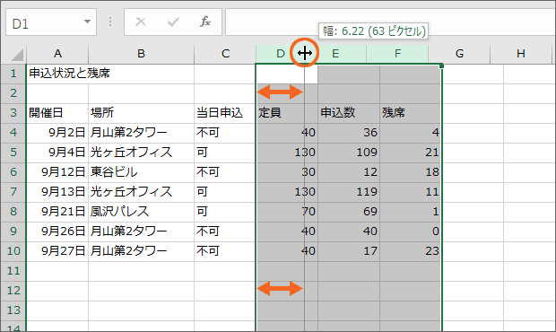
Task: Select row 12 header
Action: 13,291
